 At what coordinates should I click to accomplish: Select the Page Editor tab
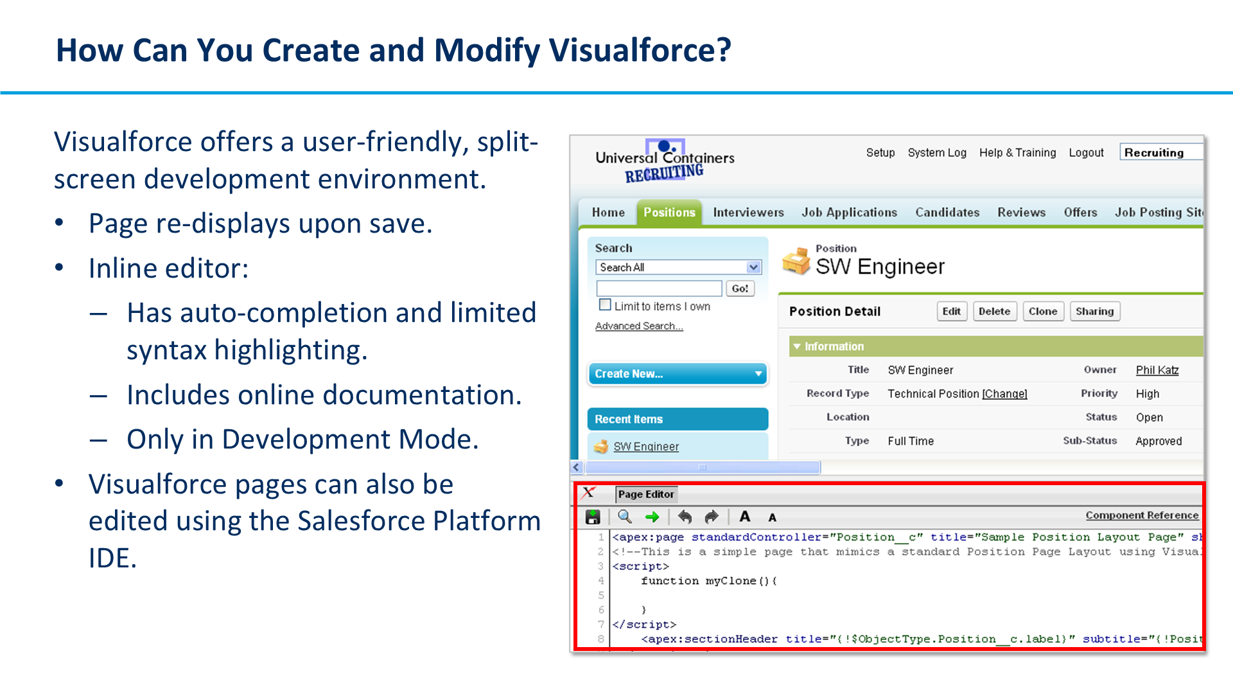pos(646,494)
